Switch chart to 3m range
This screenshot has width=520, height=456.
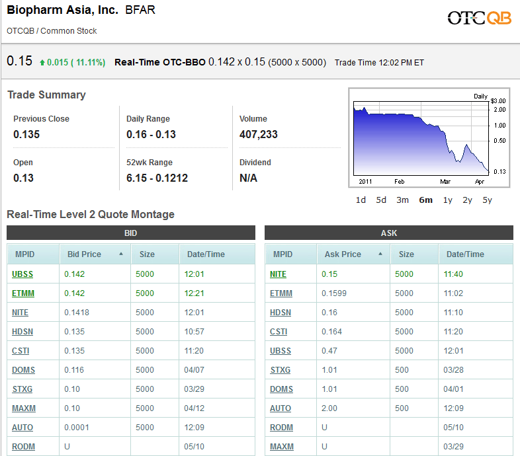[x=402, y=200]
